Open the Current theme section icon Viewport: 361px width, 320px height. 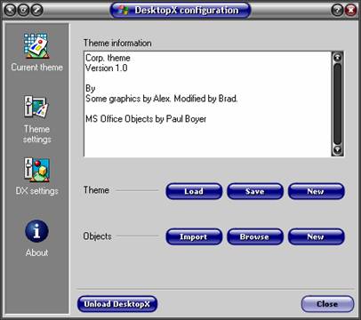point(36,46)
